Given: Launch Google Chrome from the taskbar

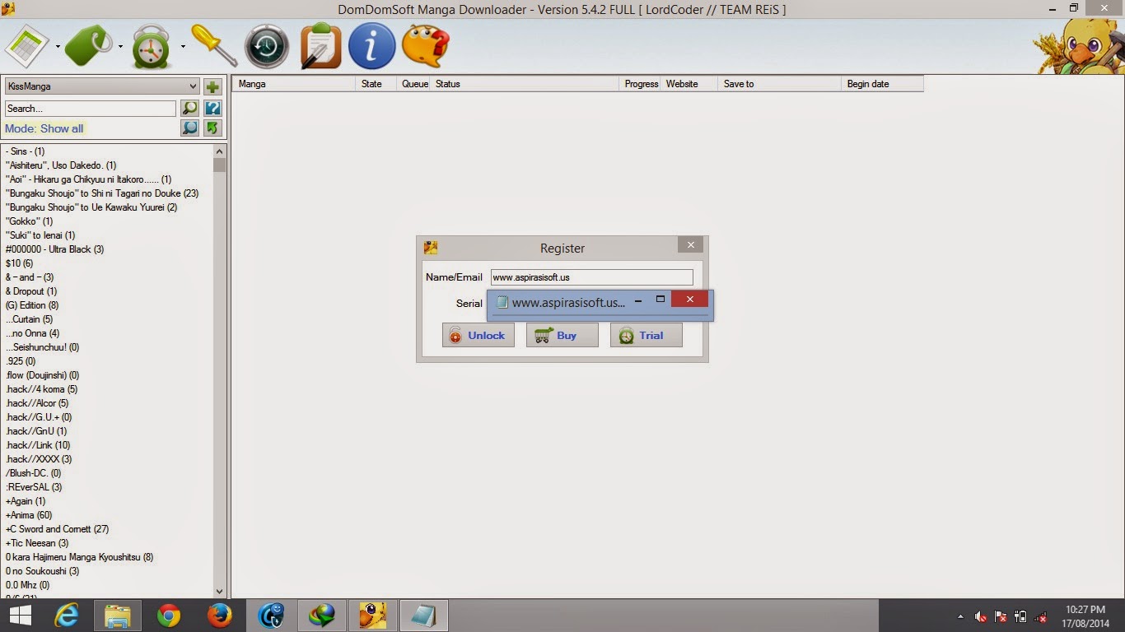Looking at the screenshot, I should tap(169, 616).
